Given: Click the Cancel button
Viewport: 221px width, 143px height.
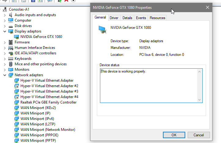Looking at the screenshot, I should coord(199,135).
